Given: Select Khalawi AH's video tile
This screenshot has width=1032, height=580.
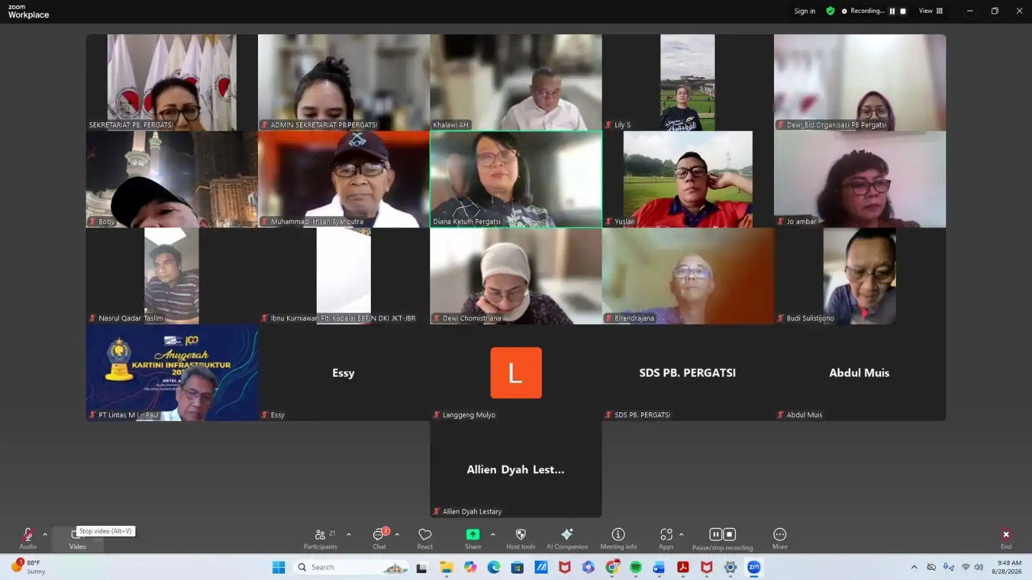Looking at the screenshot, I should point(516,82).
